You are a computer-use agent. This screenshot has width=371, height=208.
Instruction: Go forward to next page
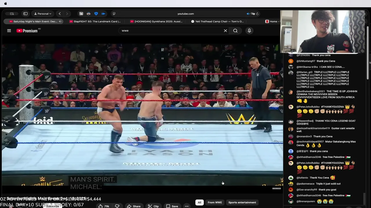click(67, 14)
